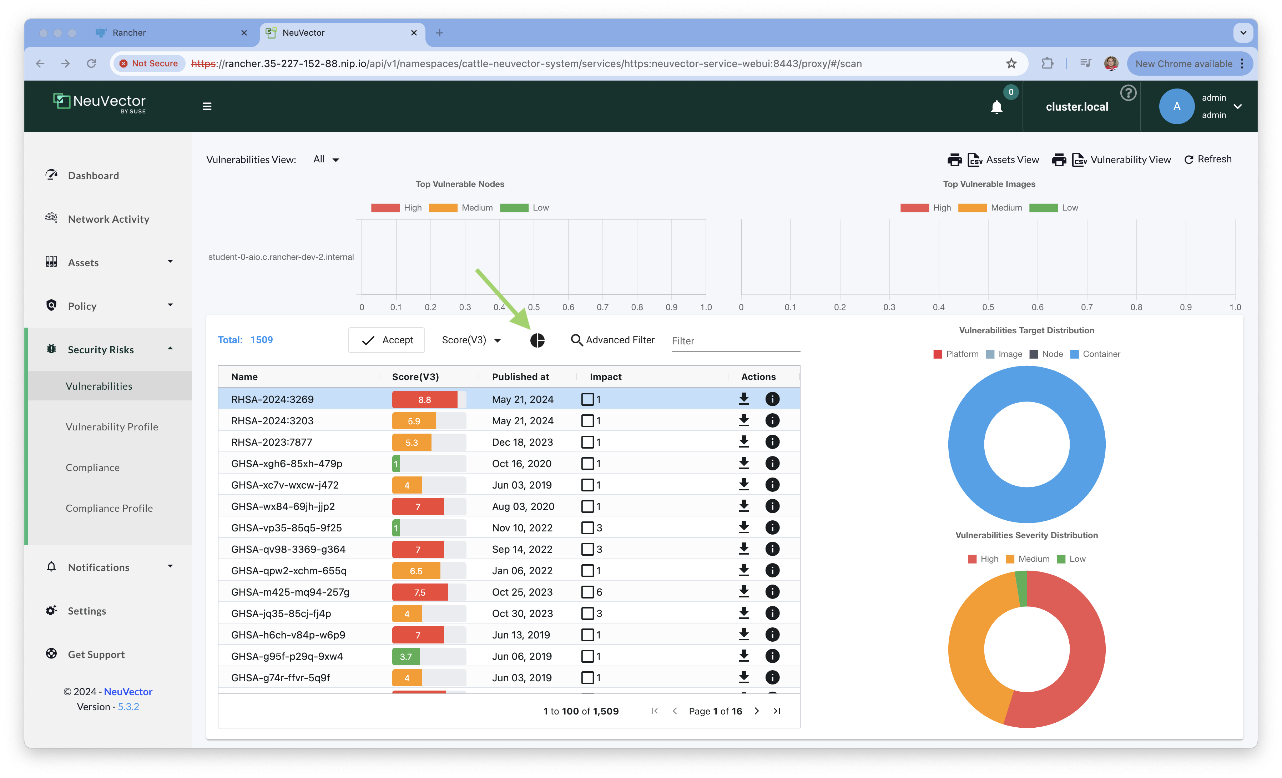Click the Accept button
Viewport: 1282px width, 778px height.
(387, 340)
